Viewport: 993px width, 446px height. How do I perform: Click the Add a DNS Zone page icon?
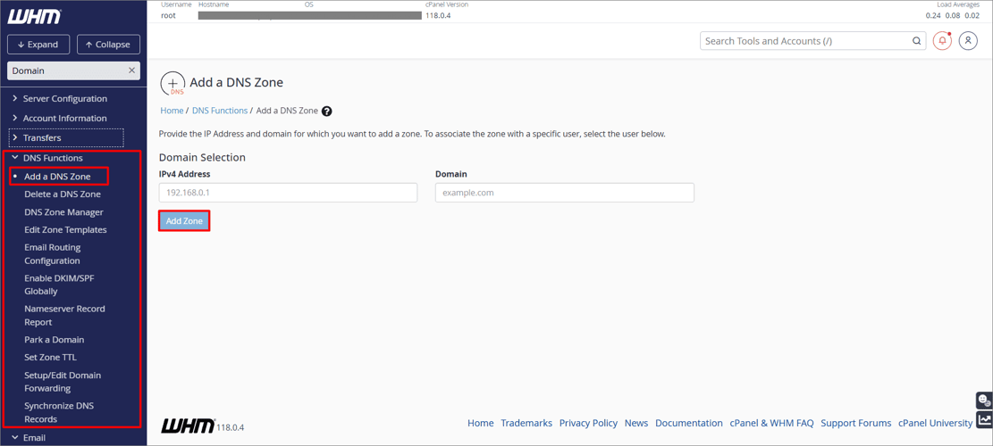(x=173, y=83)
